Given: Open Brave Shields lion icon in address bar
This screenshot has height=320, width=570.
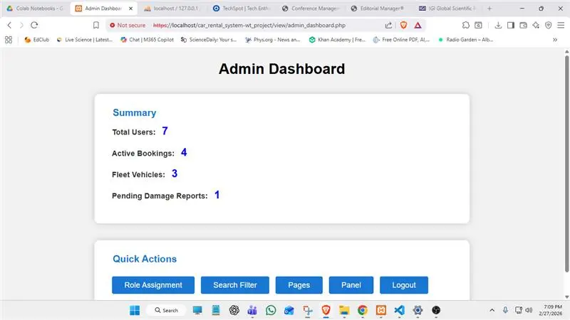Looking at the screenshot, I should pos(405,25).
